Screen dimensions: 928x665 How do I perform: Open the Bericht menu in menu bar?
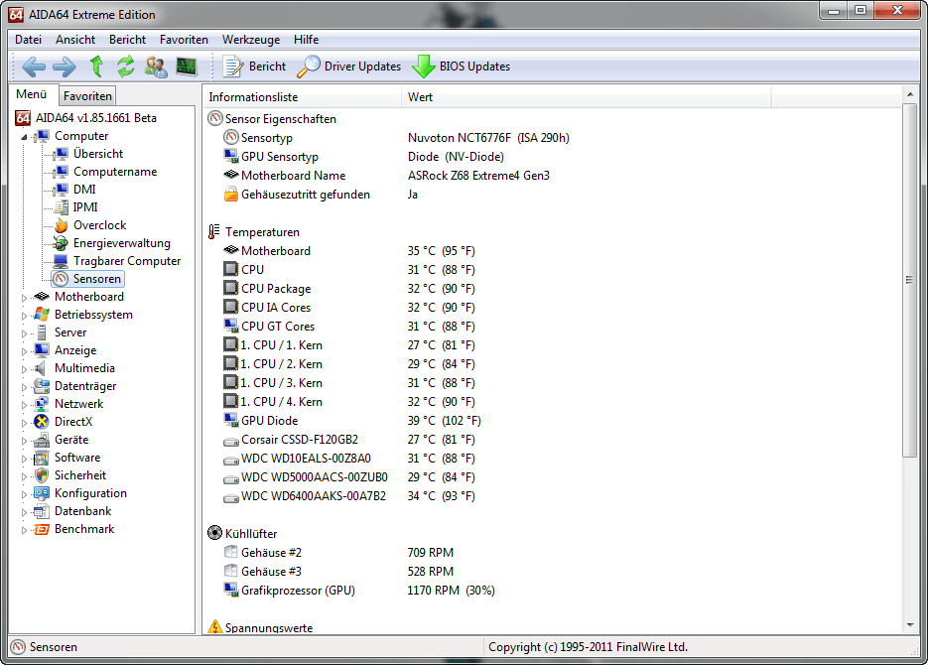point(127,40)
